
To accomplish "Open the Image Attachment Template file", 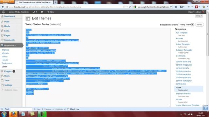I will [x=187, y=105].
